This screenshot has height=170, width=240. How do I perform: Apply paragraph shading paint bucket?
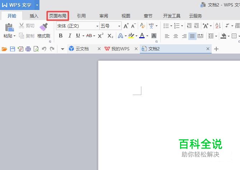[x=223, y=36]
